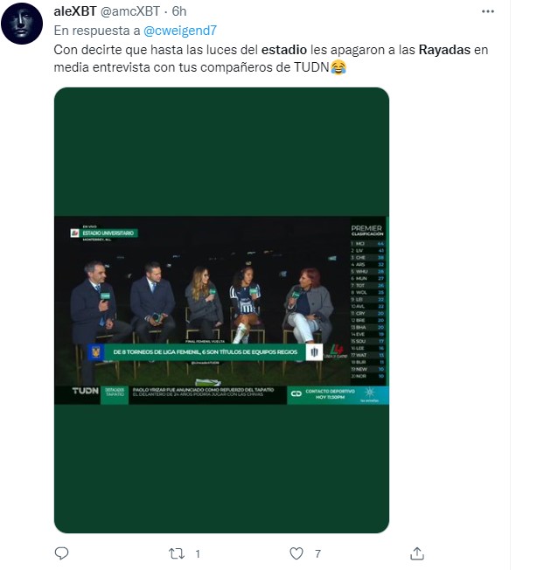This screenshot has width=537, height=570.
Task: Open the three-dot more options menu
Action: (487, 11)
